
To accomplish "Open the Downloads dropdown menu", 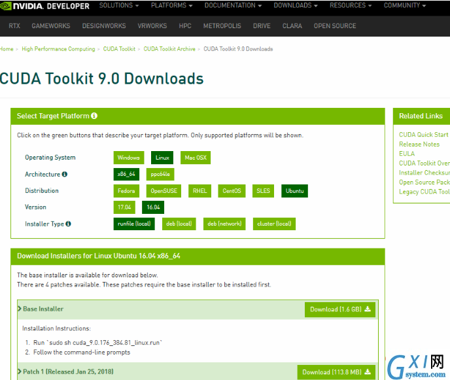I will (296, 5).
